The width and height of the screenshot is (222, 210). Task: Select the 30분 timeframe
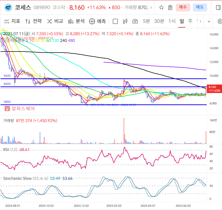pos(159,21)
